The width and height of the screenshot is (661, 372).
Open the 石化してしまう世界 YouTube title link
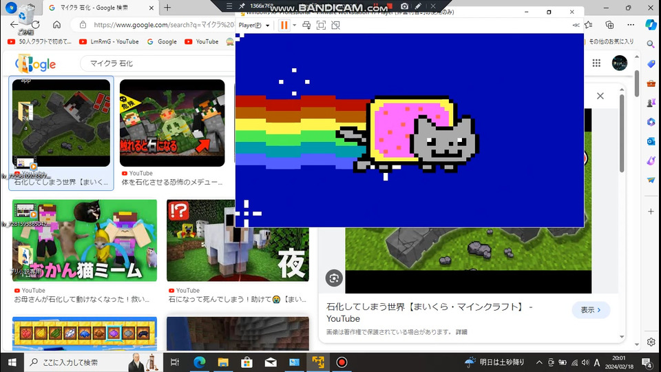[x=429, y=313]
